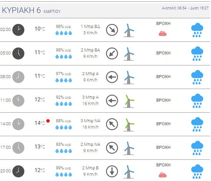The width and height of the screenshot is (211, 181).
Task: Click the green wind turbine at 14:00
Action: 129,125
